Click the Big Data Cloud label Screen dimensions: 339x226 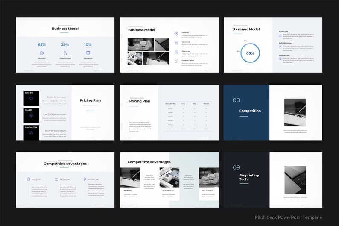coord(65,179)
